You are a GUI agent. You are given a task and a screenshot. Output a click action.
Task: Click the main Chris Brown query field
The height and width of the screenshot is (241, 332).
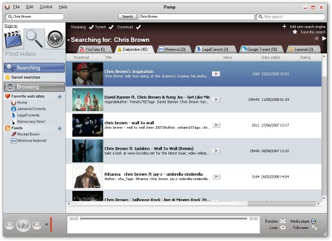(196, 16)
